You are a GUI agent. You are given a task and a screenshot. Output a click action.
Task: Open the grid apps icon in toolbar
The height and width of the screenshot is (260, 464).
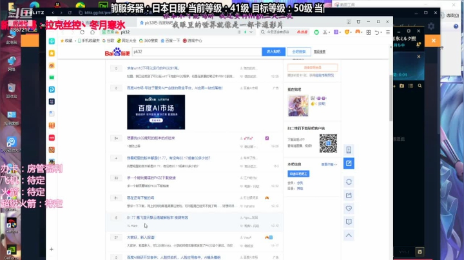point(369,32)
